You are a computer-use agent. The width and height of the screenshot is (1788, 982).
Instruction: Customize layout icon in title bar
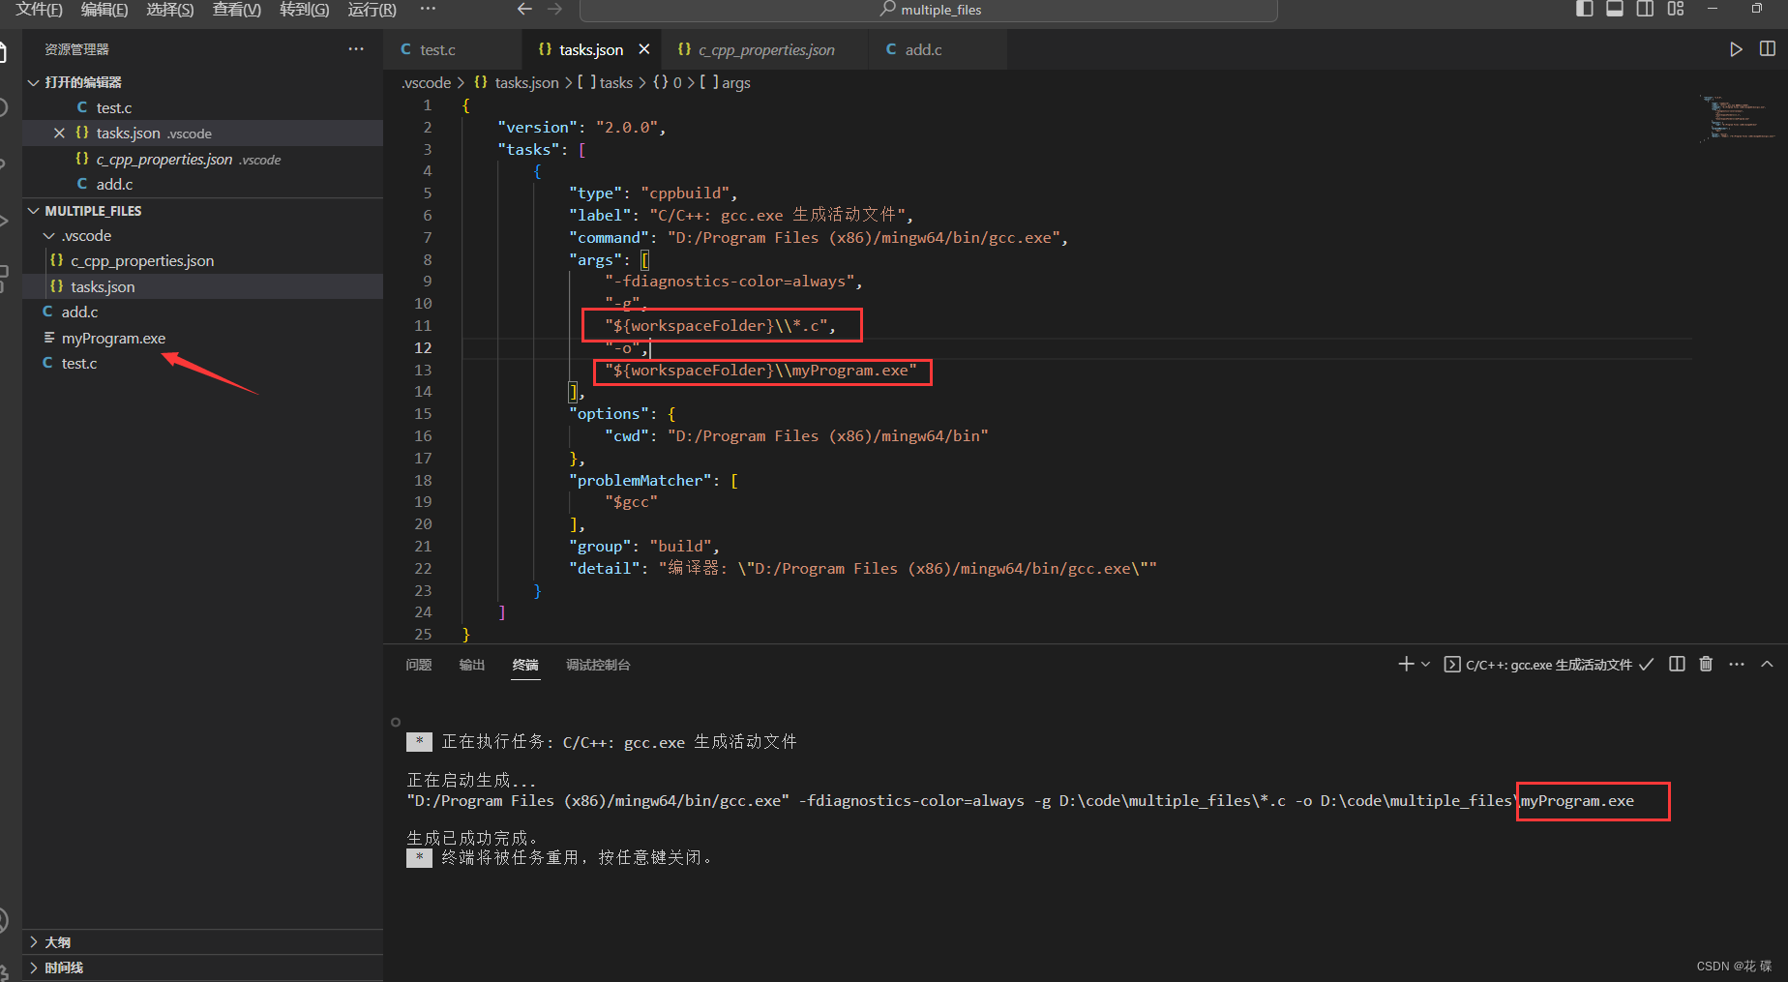(1676, 9)
